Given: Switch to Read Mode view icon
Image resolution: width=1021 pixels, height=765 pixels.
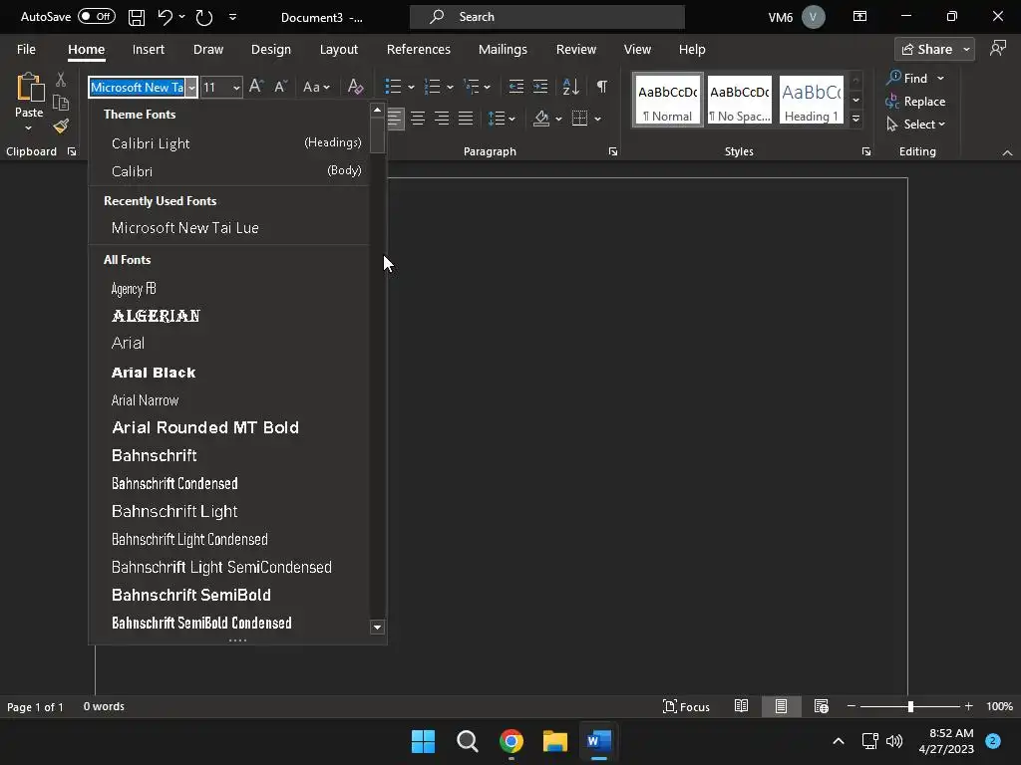Looking at the screenshot, I should tap(741, 706).
